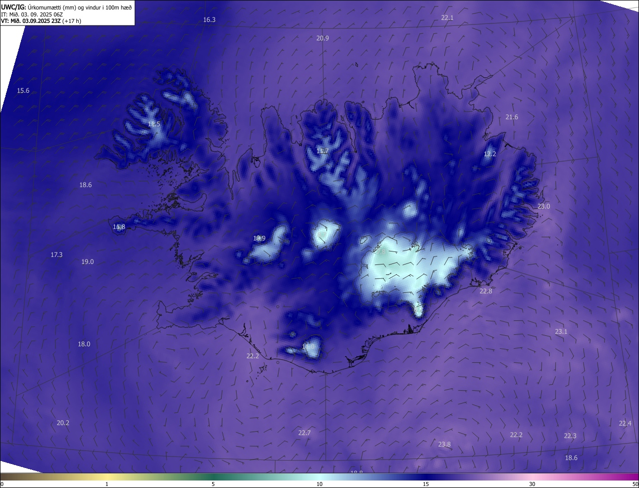Click the 22.1 value label
The height and width of the screenshot is (488, 639).
coord(447,18)
